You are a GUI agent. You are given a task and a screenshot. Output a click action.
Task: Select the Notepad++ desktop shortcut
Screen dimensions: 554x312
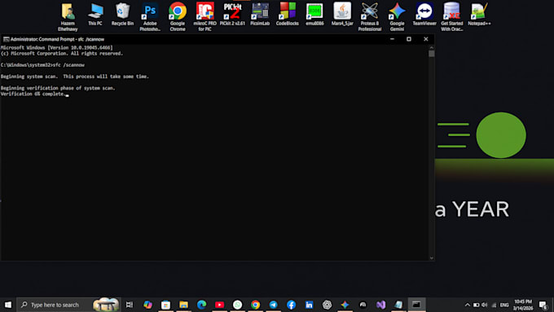[479, 14]
